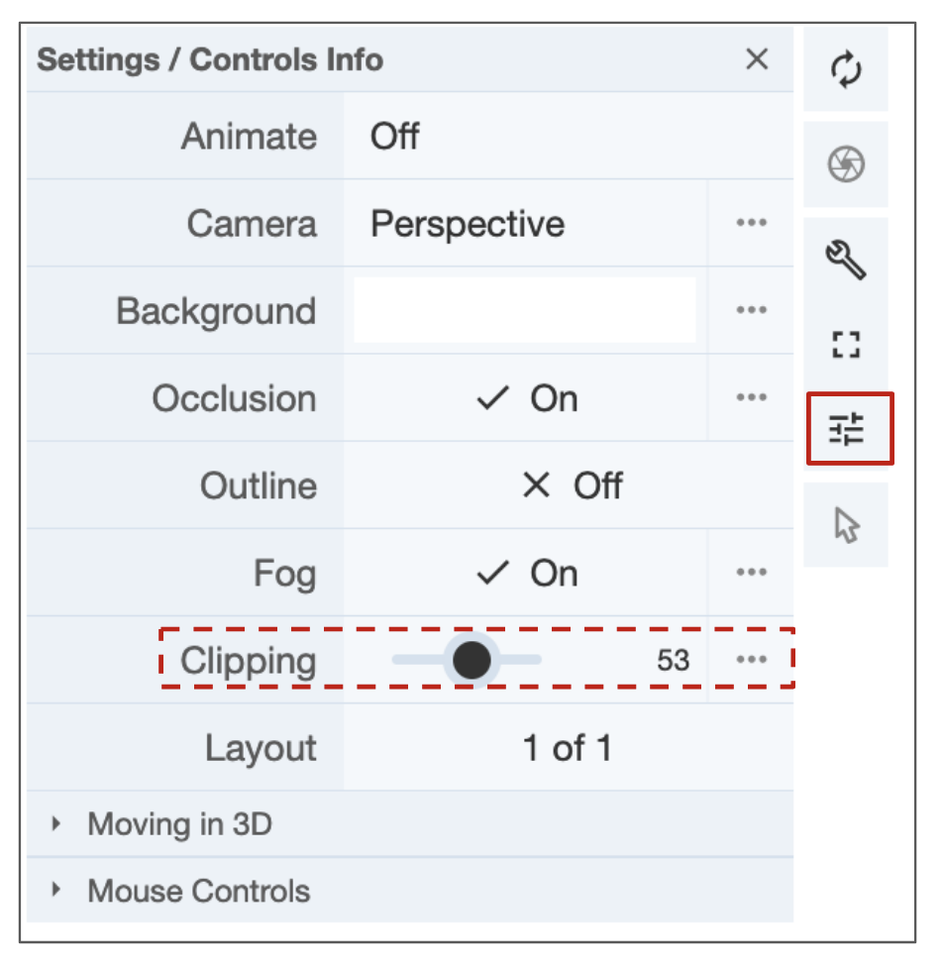Toggle the fullscreen brackets icon
The image size is (943, 967).
click(x=846, y=345)
